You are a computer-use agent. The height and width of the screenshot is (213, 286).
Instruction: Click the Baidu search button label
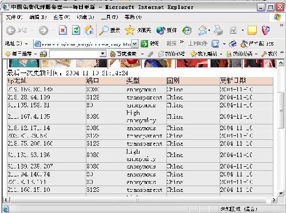(126, 54)
